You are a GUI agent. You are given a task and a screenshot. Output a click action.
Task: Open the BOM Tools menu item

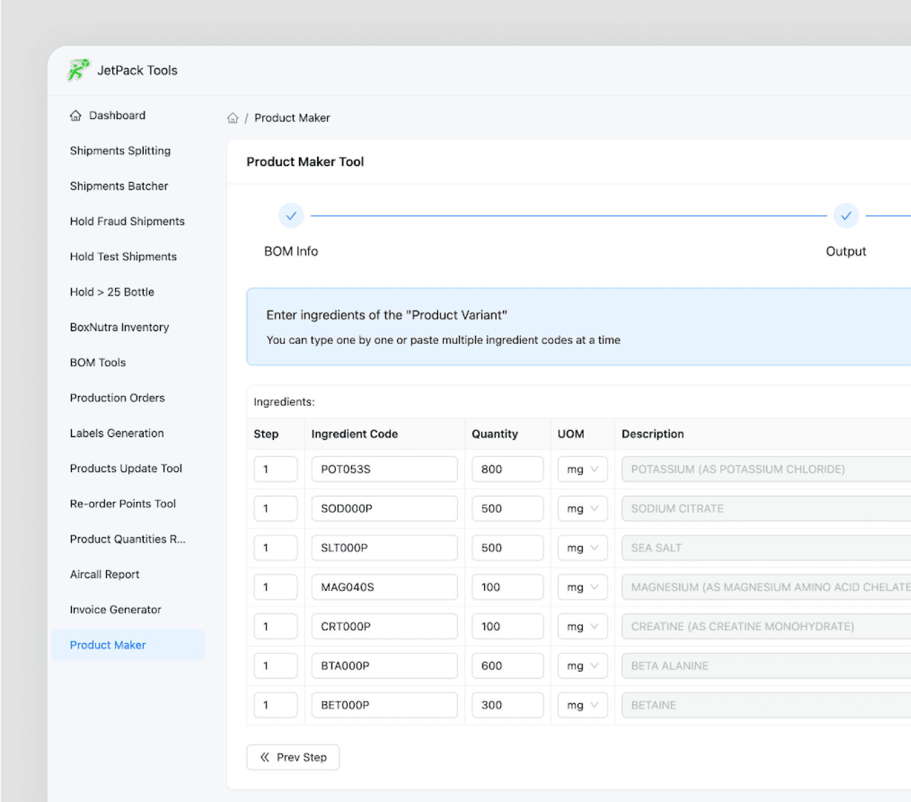(x=98, y=362)
